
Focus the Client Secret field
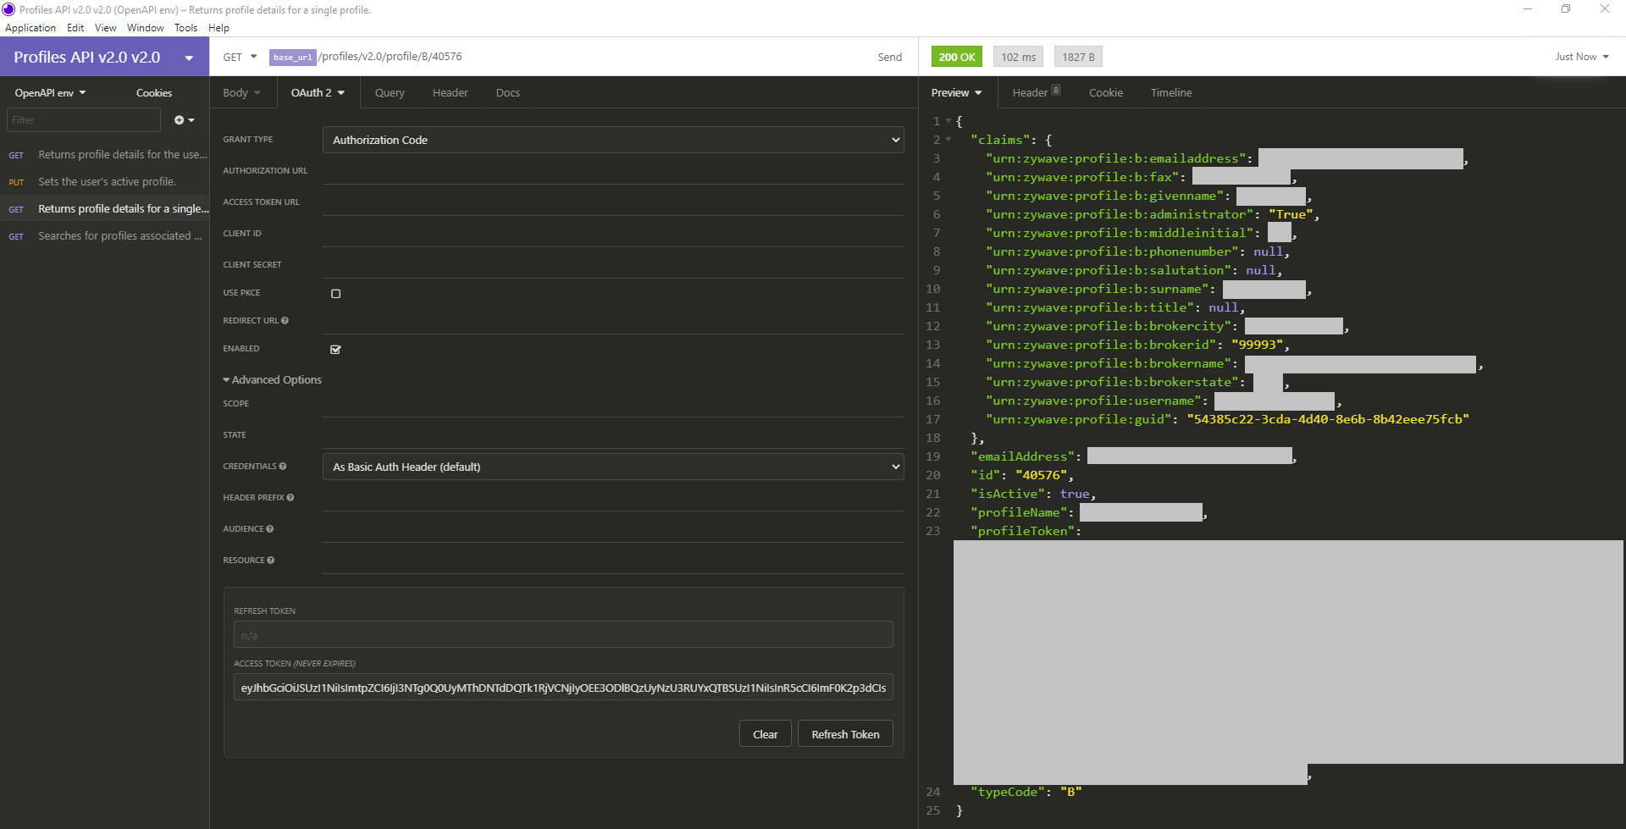point(613,265)
